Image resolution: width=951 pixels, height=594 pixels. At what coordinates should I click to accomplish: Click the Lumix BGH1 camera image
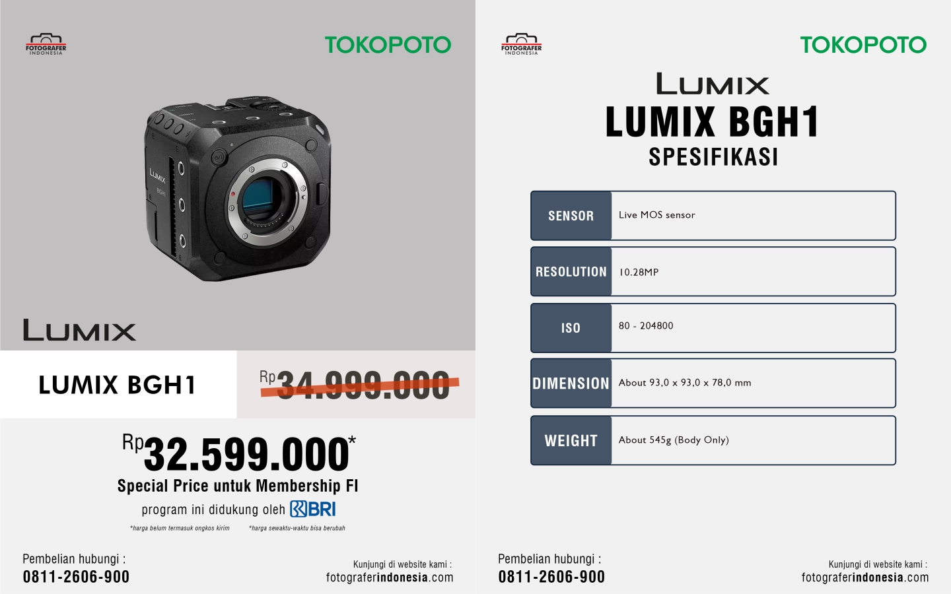pyautogui.click(x=238, y=189)
